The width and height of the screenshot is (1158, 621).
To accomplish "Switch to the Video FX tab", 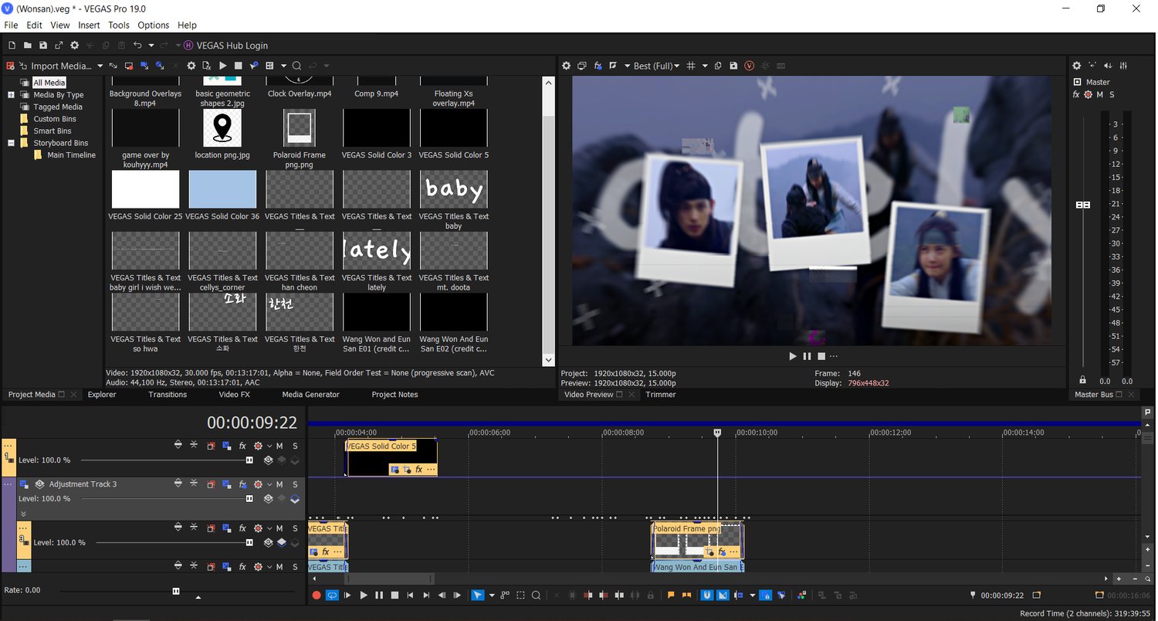I will (234, 395).
